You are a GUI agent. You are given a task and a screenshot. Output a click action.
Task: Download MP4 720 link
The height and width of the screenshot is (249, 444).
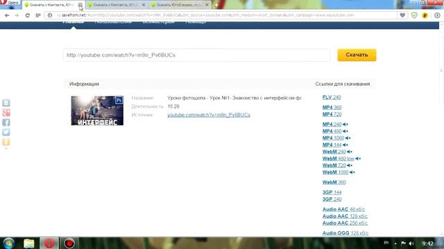(x=332, y=114)
